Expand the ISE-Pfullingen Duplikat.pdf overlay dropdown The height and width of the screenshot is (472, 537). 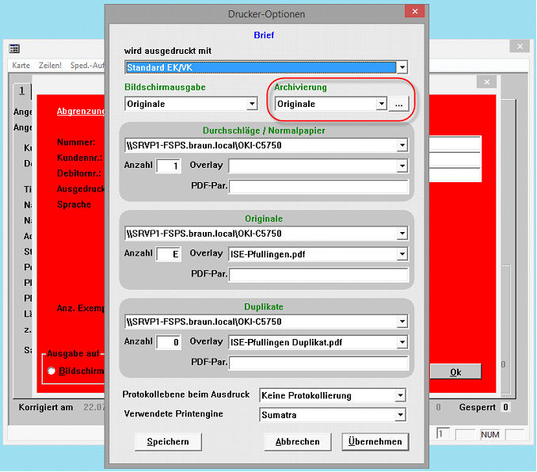(402, 343)
